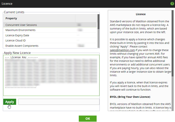Select the Concurrent User Sessions row

coord(50,25)
